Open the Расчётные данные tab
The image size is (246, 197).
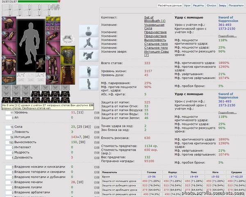click(170, 5)
